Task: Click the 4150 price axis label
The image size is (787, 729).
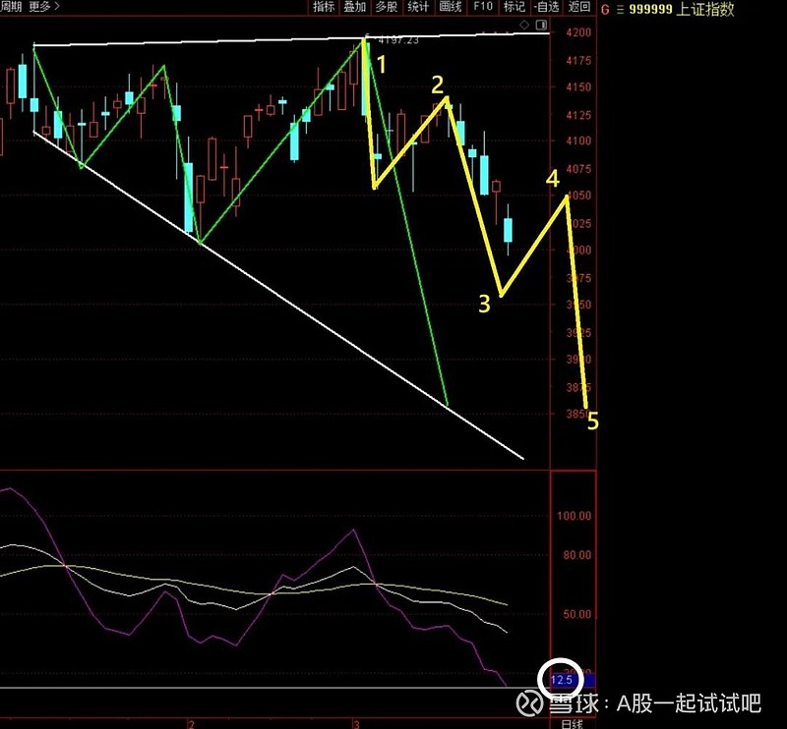Action: pyautogui.click(x=578, y=86)
